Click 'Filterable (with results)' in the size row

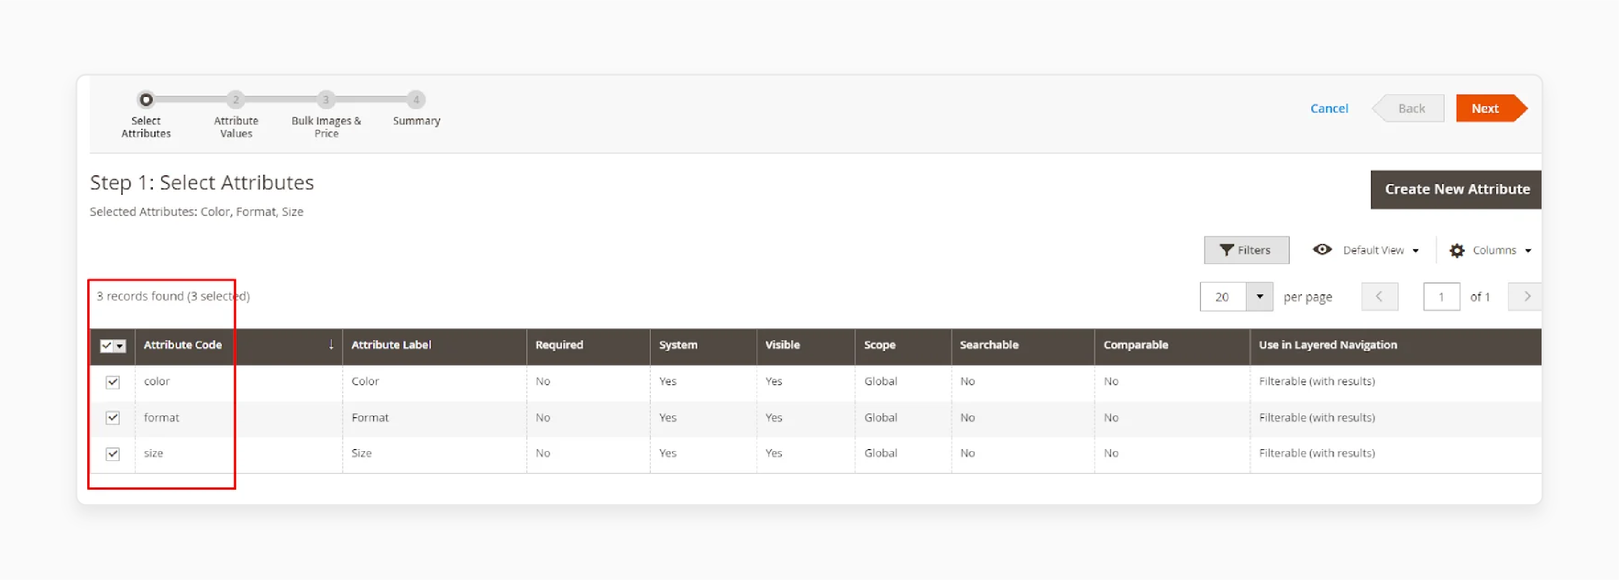point(1317,453)
